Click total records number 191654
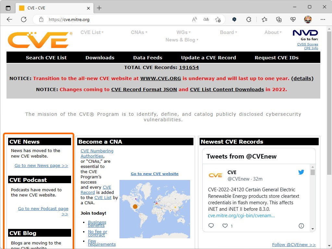This screenshot has width=332, height=249. (x=189, y=67)
